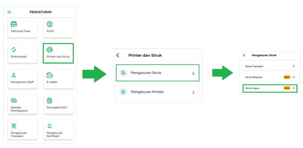
Task: Expand Pengaturan Printer chevron arrow
Action: point(193,92)
